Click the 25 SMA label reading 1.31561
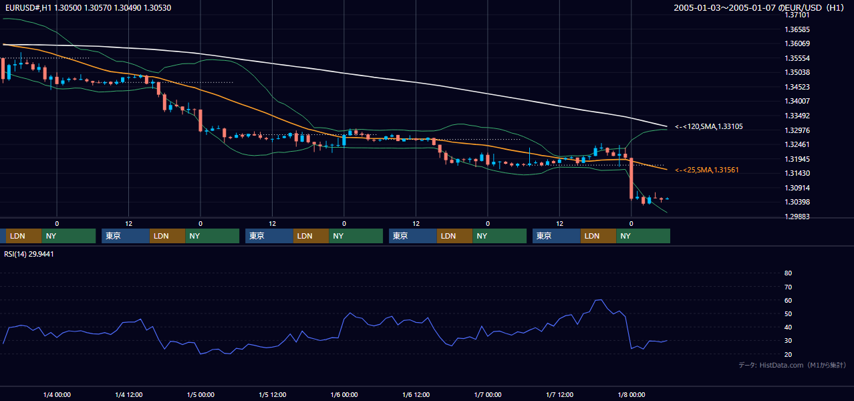This screenshot has width=854, height=401. click(x=706, y=170)
